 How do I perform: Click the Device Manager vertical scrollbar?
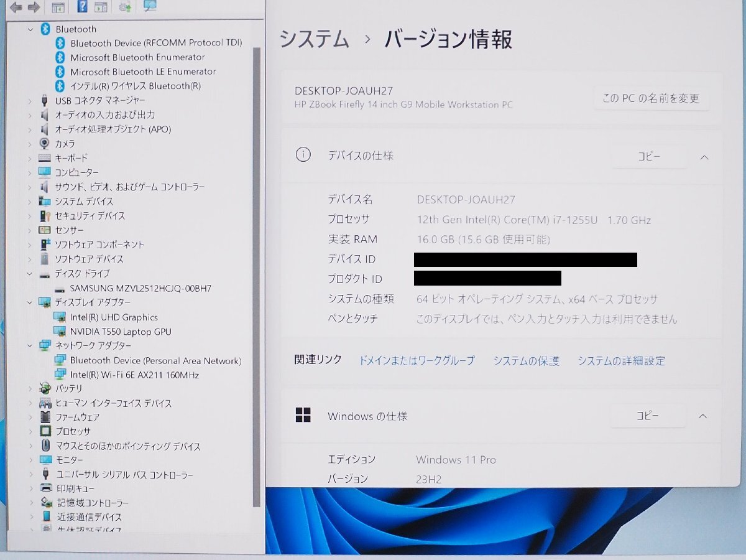257,277
